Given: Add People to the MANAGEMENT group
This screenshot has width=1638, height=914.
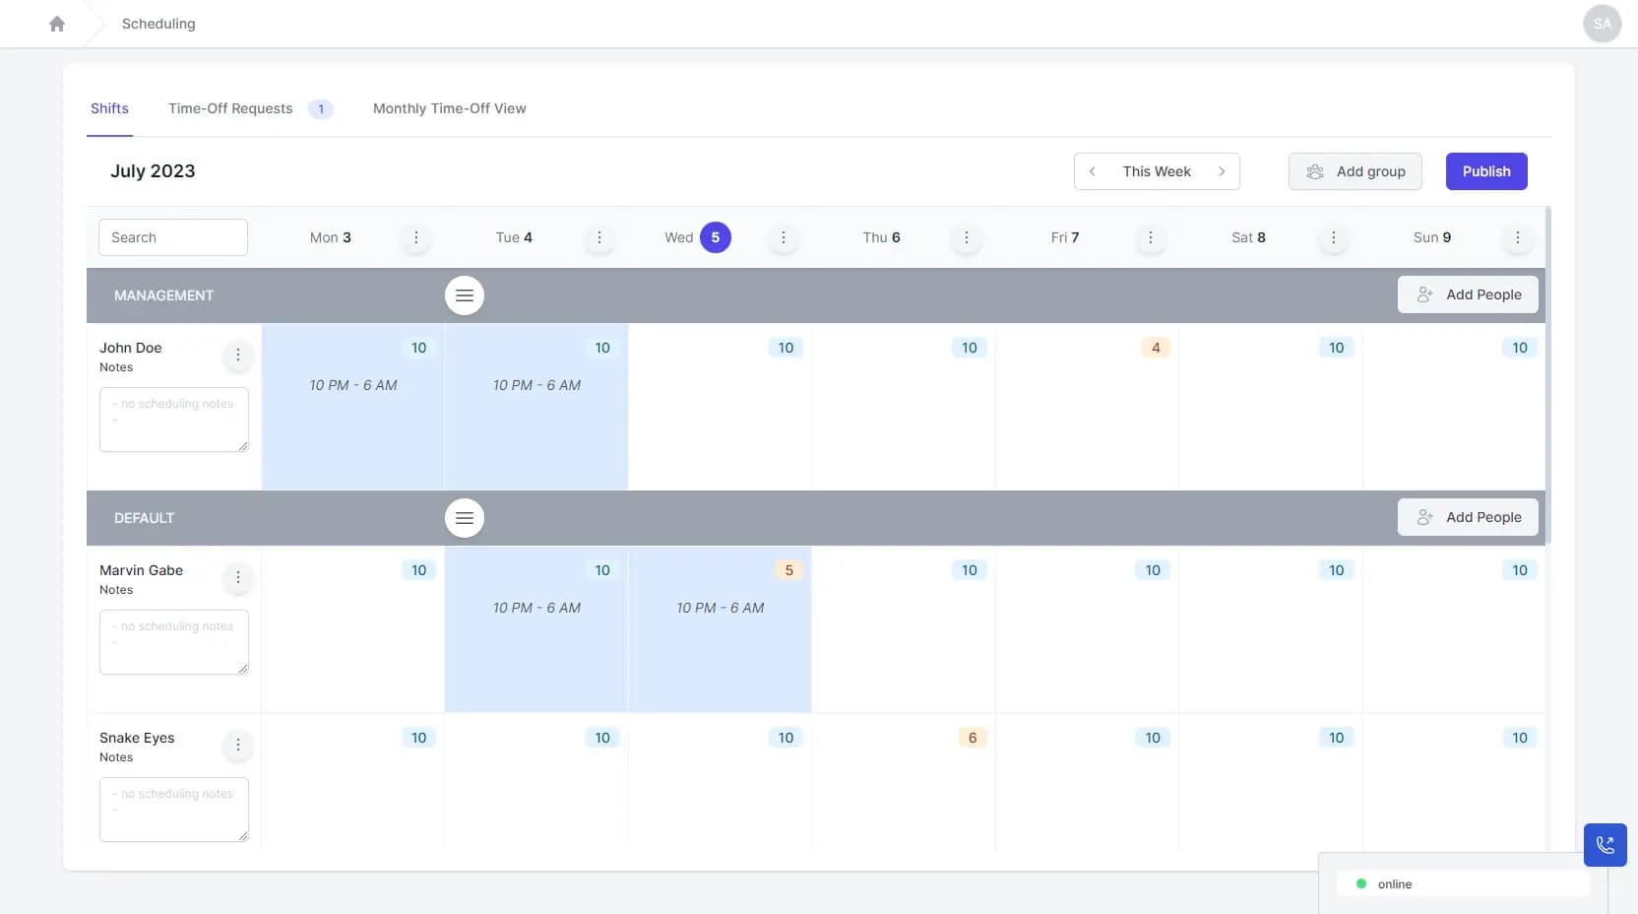Looking at the screenshot, I should point(1468,294).
